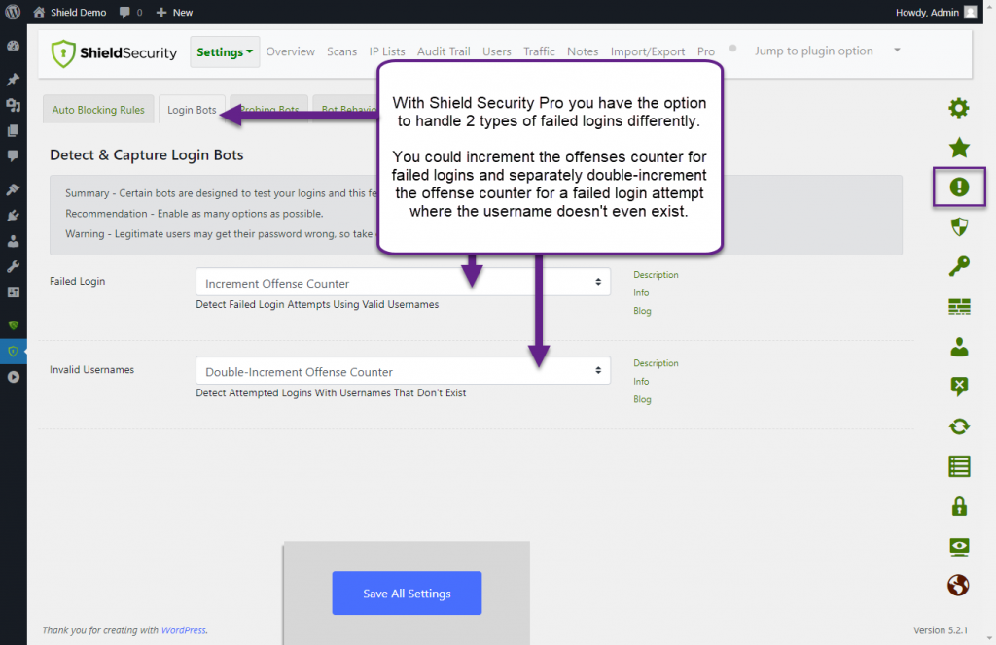Click the ShieldSecurity logo

114,52
